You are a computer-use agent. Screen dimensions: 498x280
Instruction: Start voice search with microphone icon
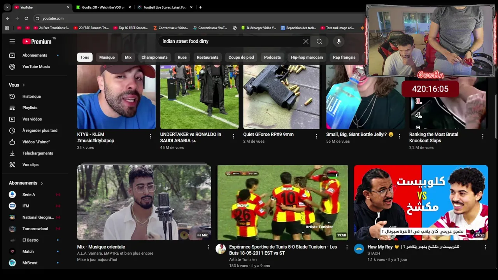click(338, 41)
